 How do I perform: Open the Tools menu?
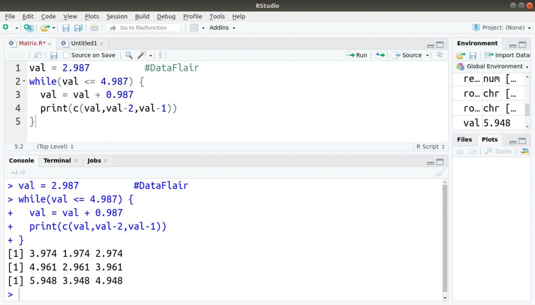217,16
